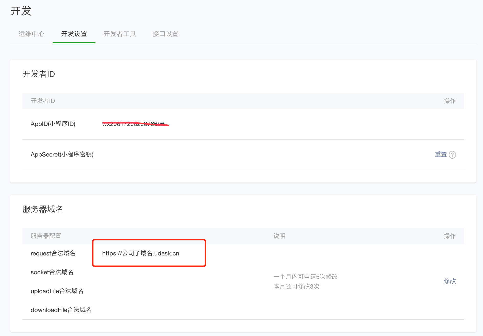Click the 修改 link for server domains
Viewport: 483px width, 336px height.
[x=450, y=281]
